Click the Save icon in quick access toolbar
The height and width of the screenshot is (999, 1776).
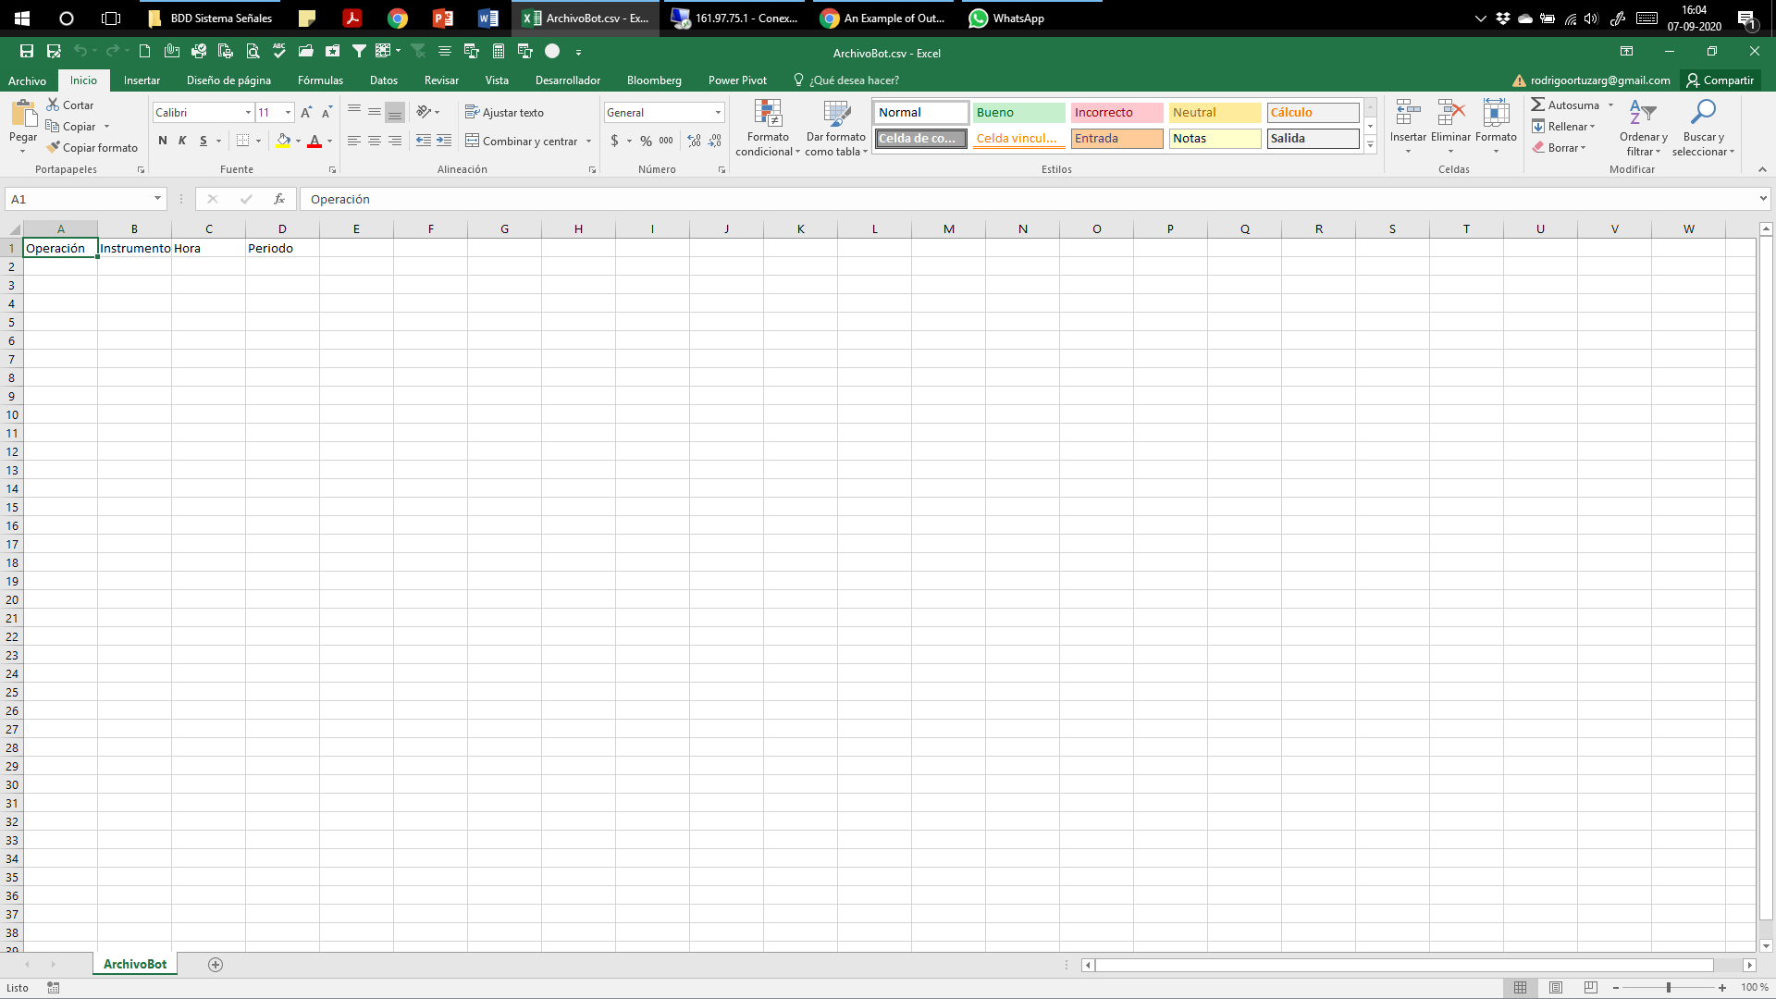tap(27, 52)
